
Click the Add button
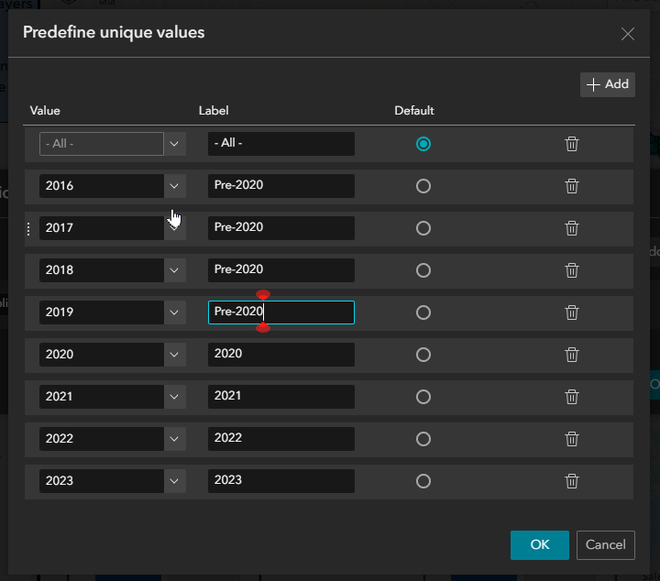[x=608, y=84]
